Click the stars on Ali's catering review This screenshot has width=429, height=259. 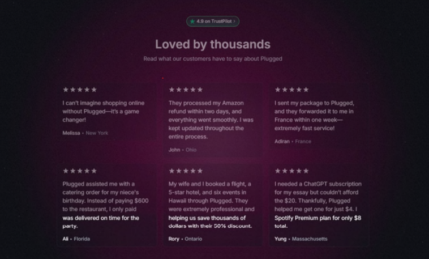(80, 171)
